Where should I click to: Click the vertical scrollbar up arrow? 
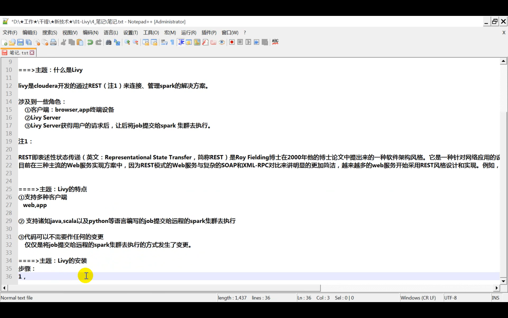pyautogui.click(x=503, y=61)
